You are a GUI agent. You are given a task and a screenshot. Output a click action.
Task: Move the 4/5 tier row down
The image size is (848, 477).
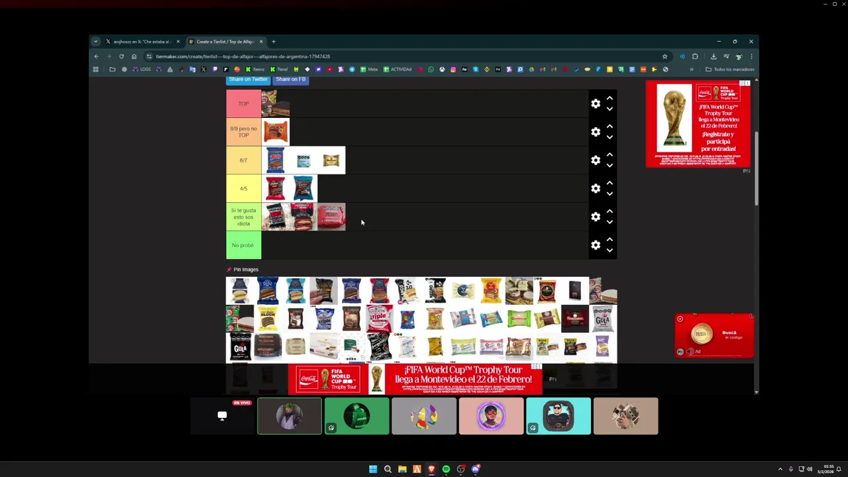click(609, 194)
